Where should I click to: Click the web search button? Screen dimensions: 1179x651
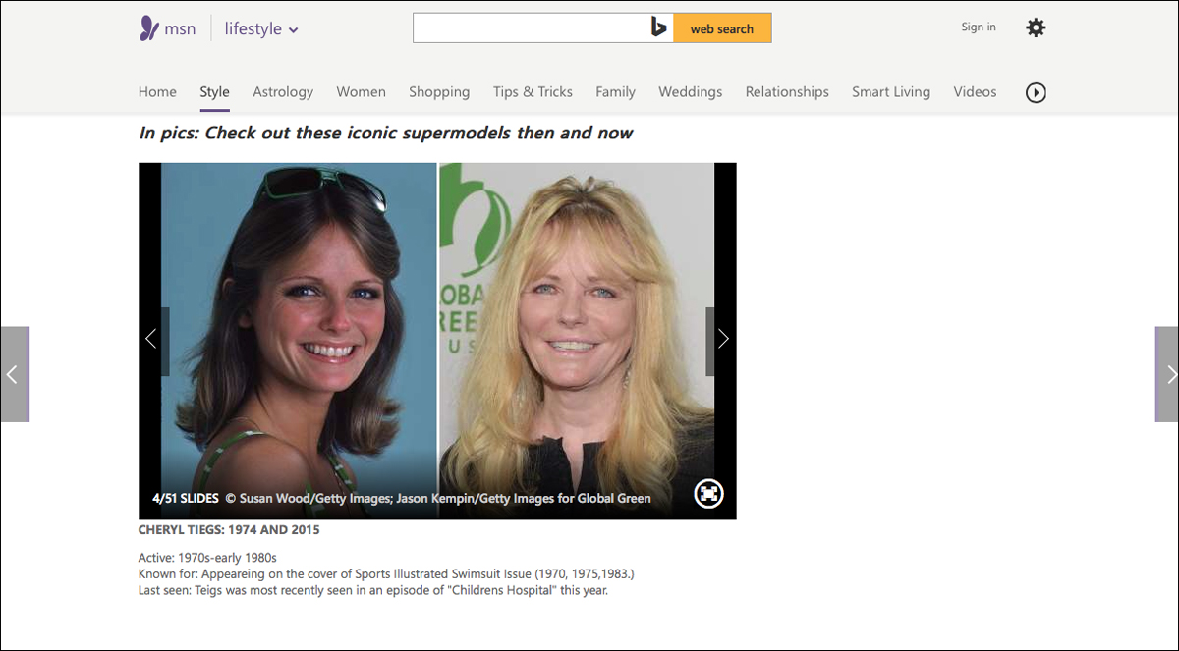[x=722, y=28]
